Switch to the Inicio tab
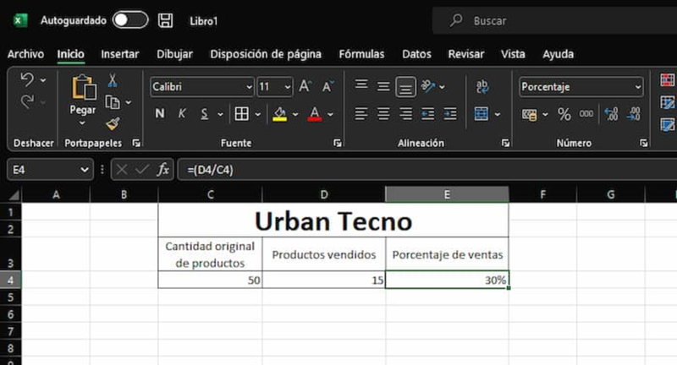 71,54
